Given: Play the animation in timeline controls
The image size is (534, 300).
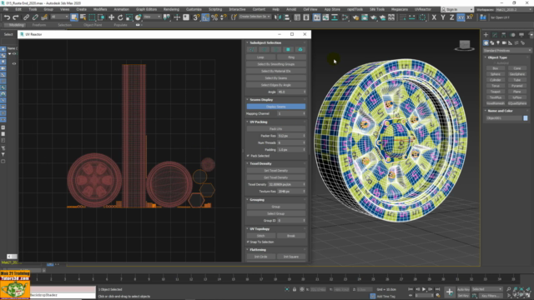Looking at the screenshot, I should [424, 289].
